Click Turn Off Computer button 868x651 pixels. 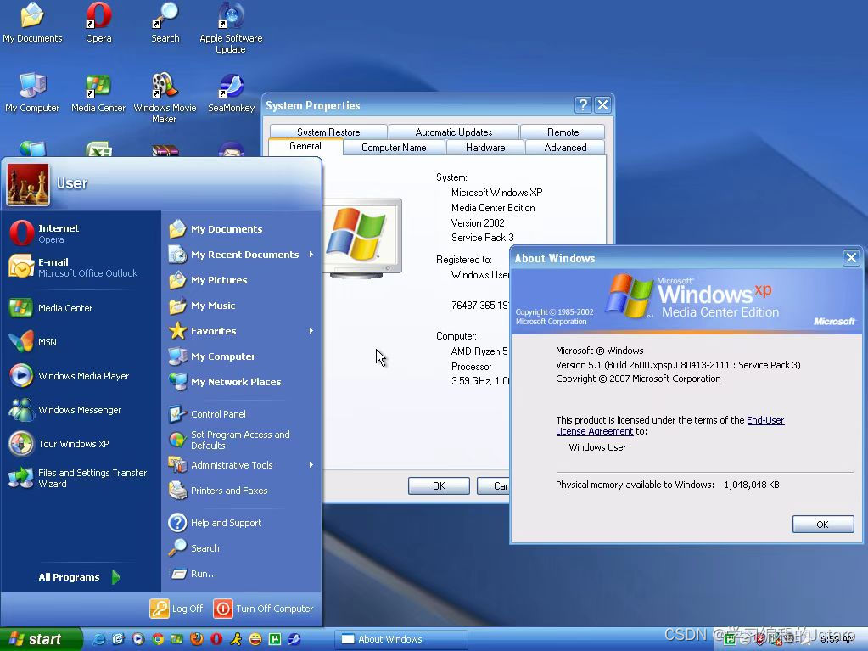264,609
